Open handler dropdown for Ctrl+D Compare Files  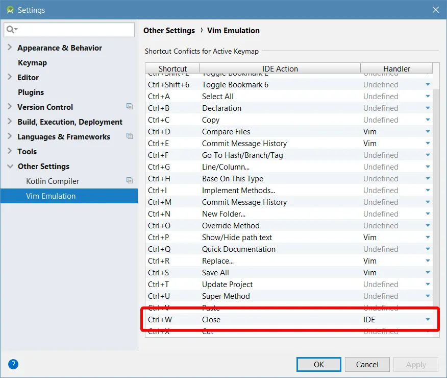(x=428, y=131)
